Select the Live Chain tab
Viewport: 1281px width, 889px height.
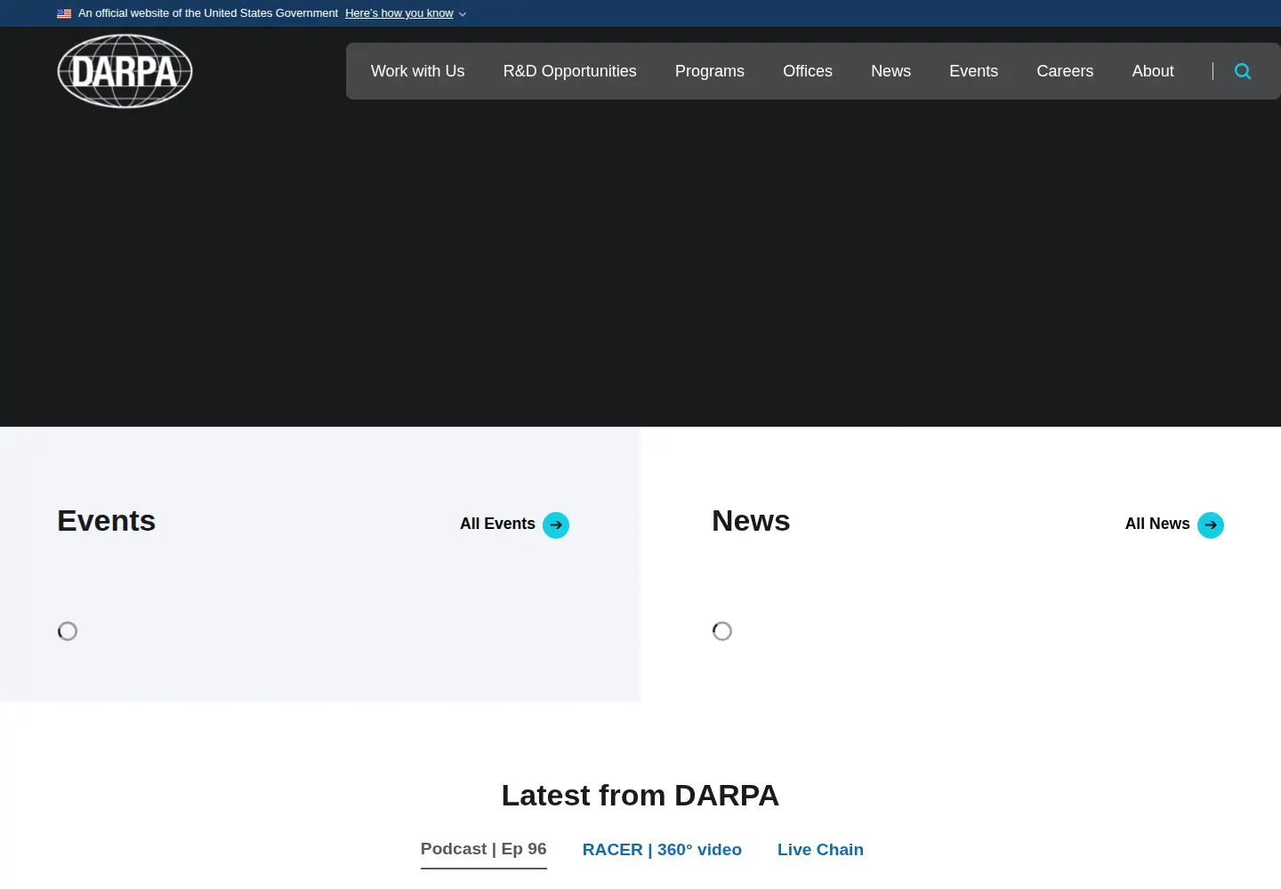point(820,850)
